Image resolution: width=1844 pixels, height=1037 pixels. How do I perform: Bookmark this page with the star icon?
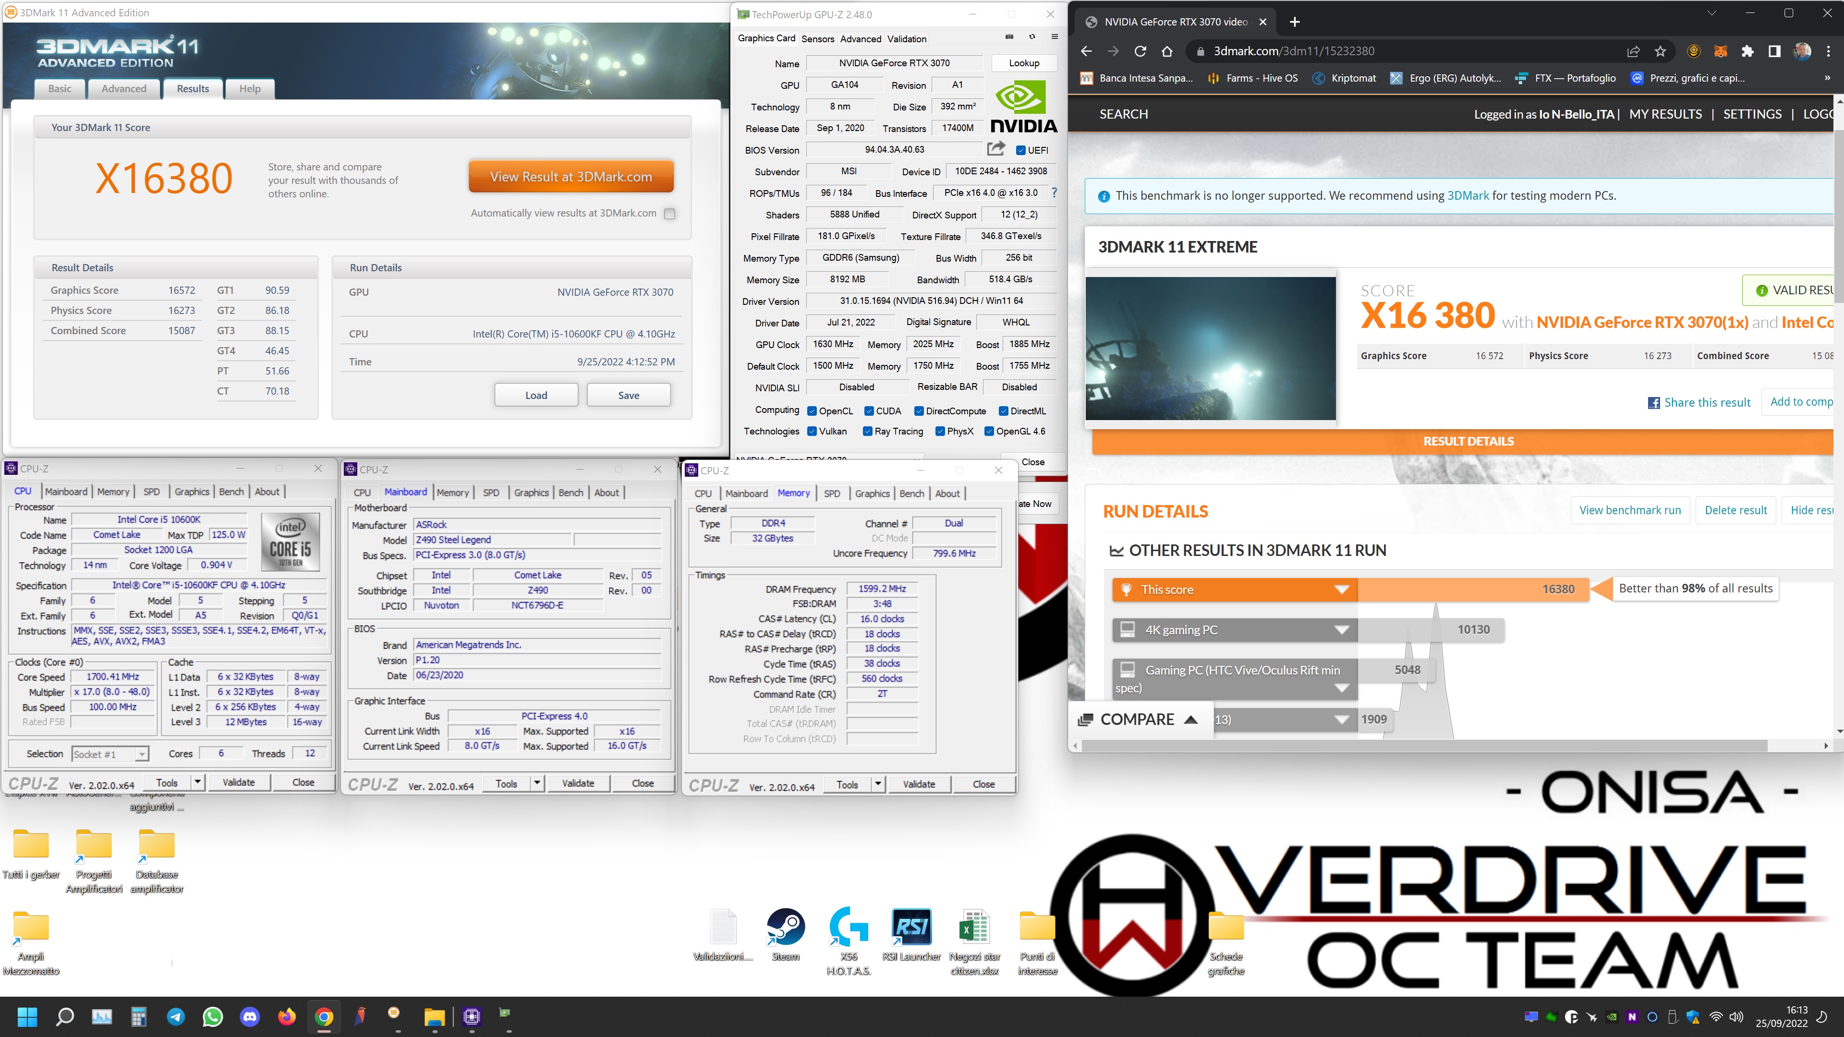[x=1660, y=51]
